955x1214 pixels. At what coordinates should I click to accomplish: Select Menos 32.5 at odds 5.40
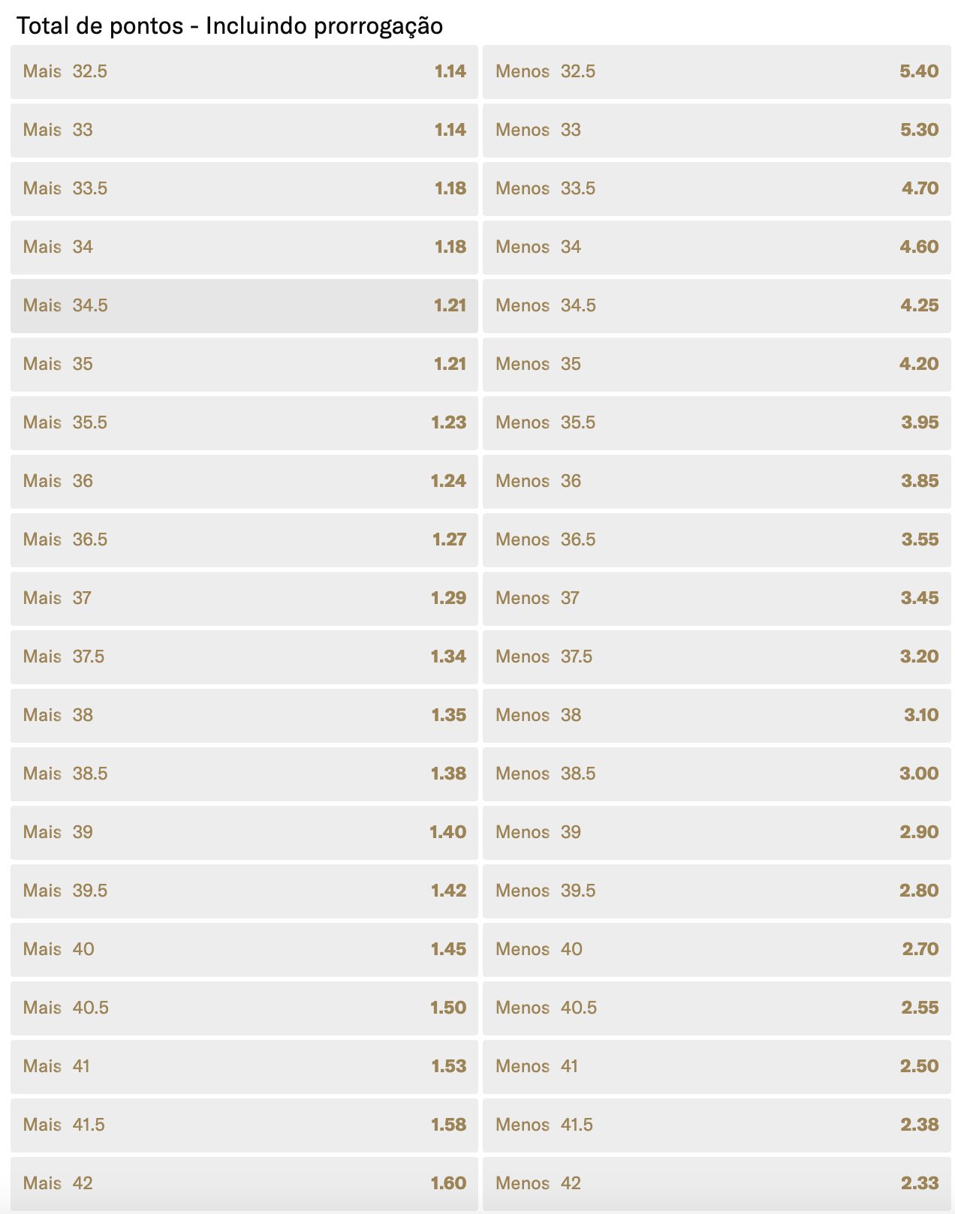[717, 72]
